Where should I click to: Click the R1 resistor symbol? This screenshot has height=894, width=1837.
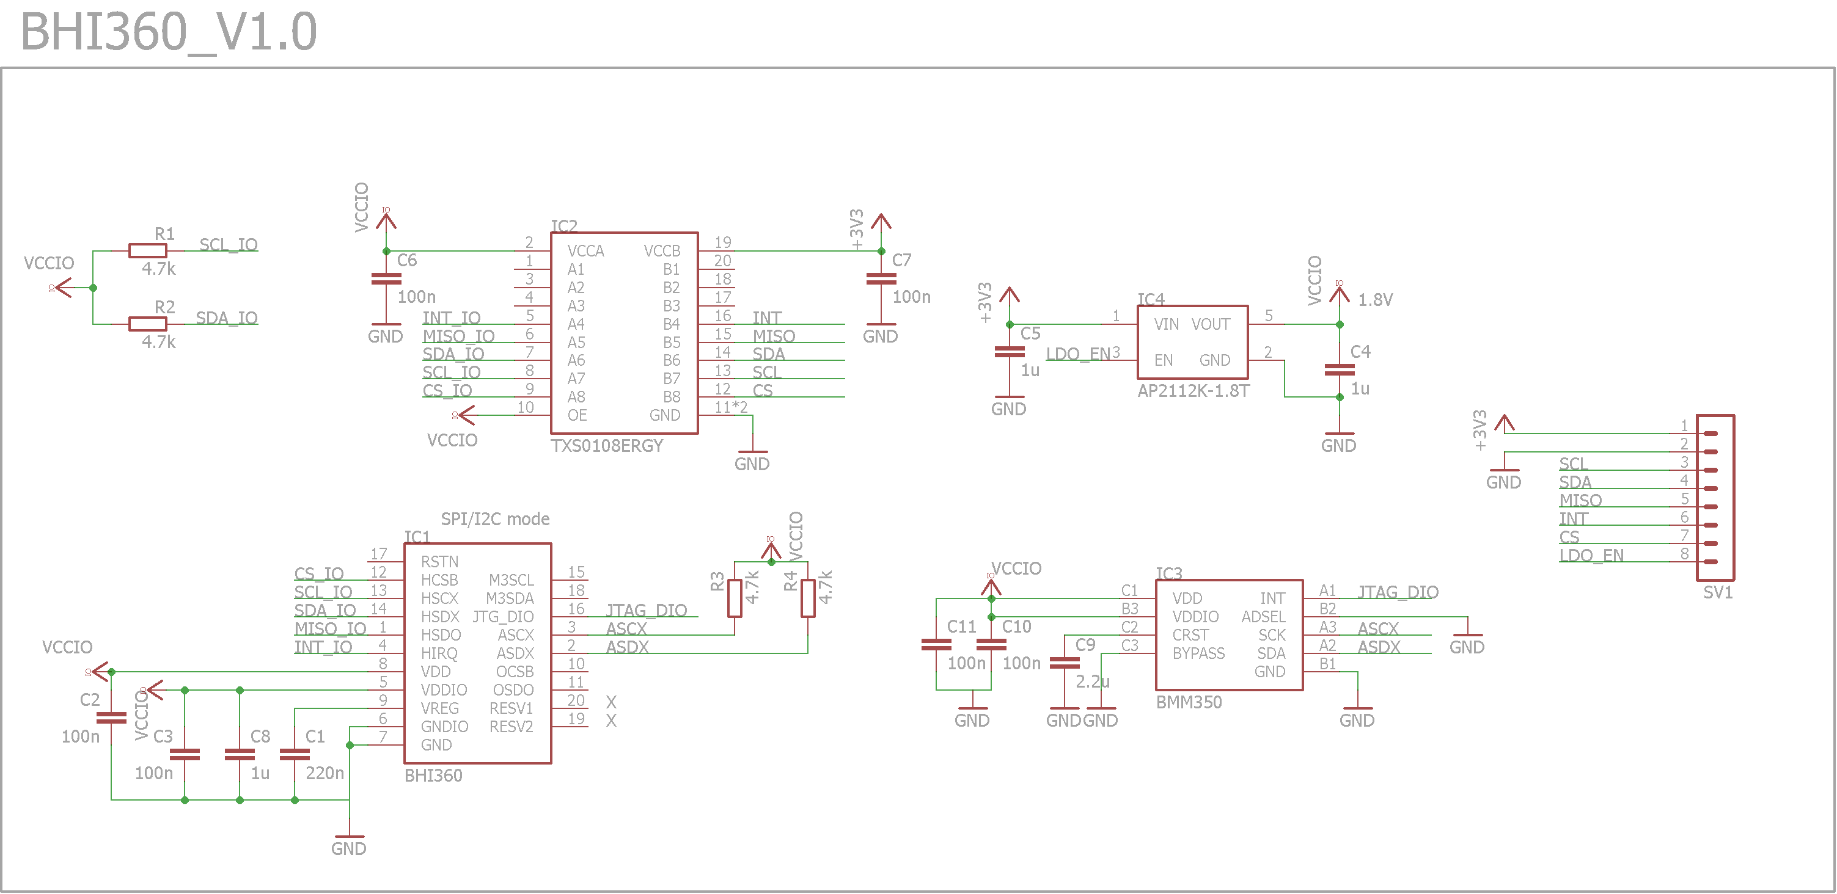(148, 251)
